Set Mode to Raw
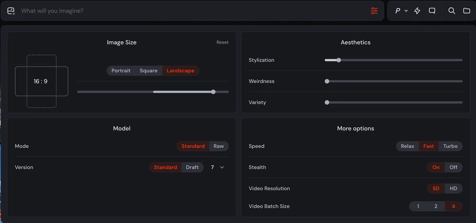 tap(219, 146)
